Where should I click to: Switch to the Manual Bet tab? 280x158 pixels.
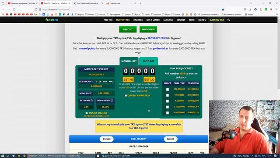[x=129, y=61]
